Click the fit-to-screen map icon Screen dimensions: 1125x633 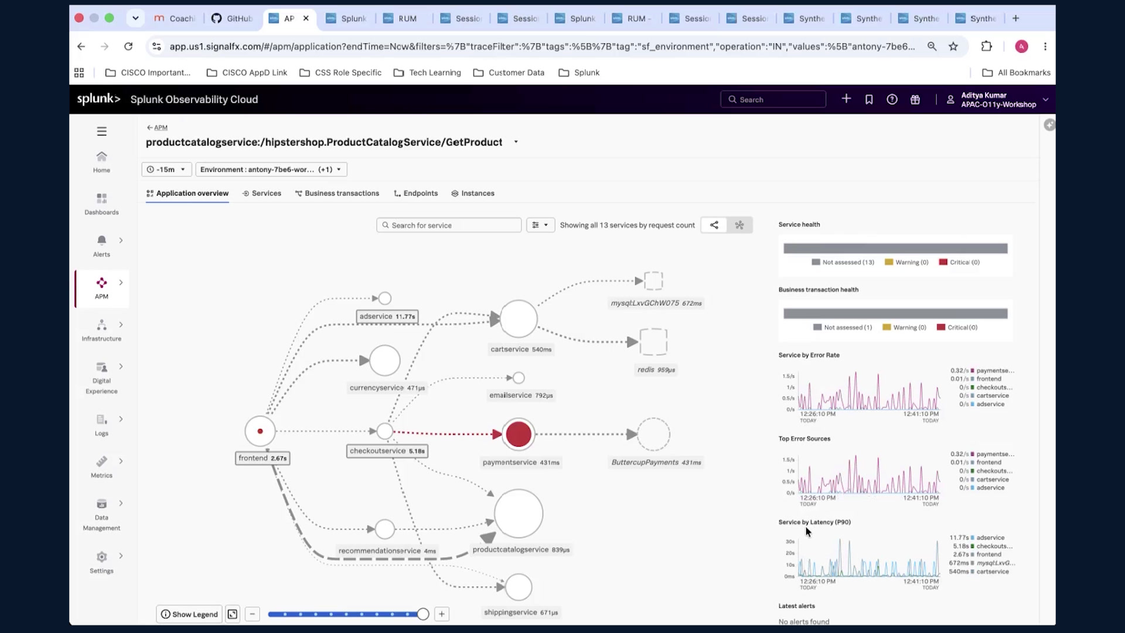233,614
